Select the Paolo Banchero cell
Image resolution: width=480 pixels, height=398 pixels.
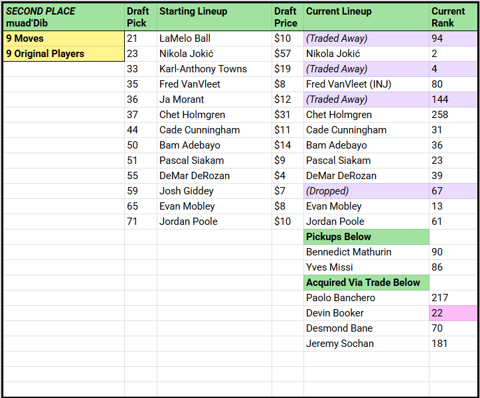click(366, 298)
